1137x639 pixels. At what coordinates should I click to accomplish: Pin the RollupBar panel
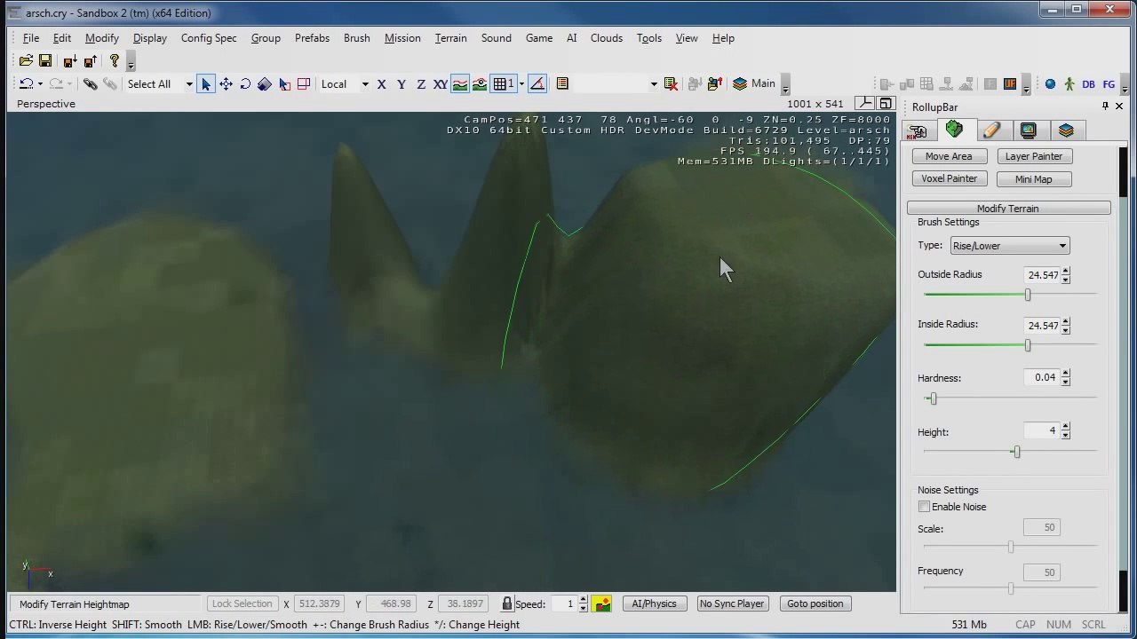coord(1105,106)
